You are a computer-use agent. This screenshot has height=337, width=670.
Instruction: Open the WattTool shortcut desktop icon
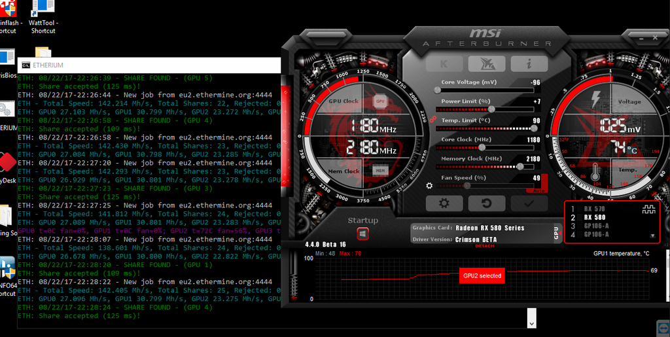point(43,17)
